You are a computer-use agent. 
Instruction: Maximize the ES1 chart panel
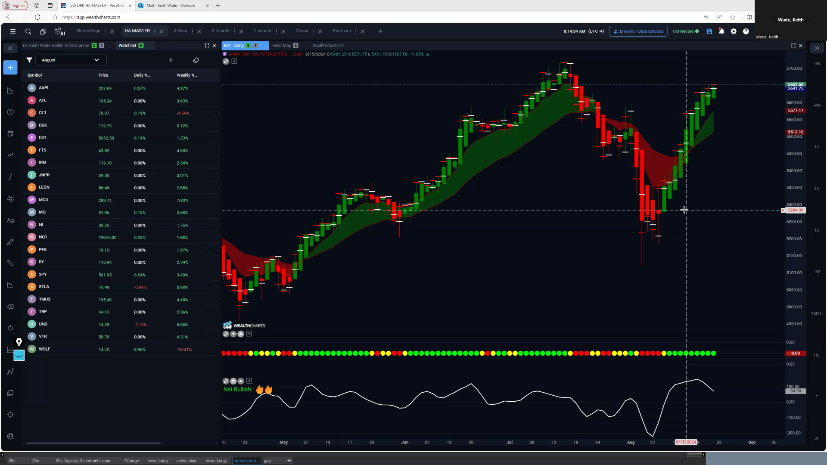coord(793,45)
